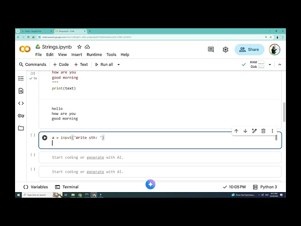Viewport: 301px width, 226px height.
Task: Star the Strings.ipynb notebook
Action: click(79, 47)
